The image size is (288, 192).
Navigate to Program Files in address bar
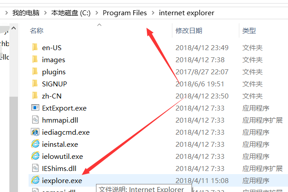[x=125, y=13]
